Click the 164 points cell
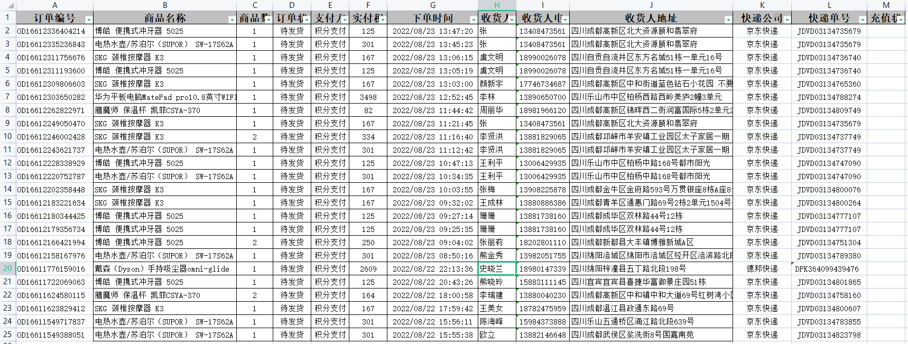908x344 pixels. coord(368,295)
